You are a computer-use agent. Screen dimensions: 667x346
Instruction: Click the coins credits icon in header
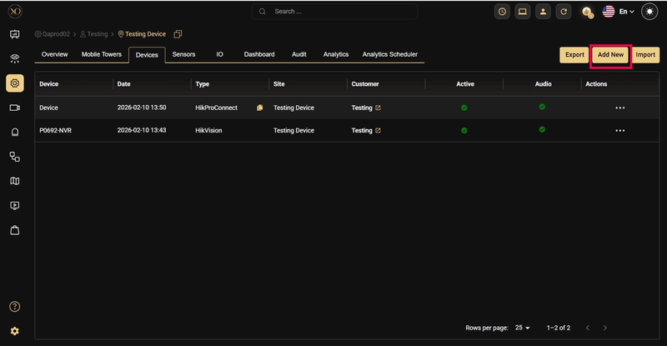(588, 13)
